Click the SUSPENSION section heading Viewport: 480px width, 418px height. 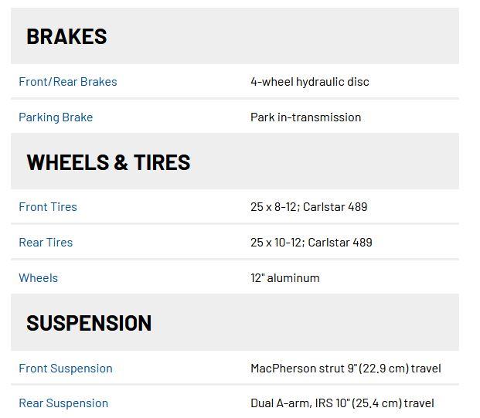[89, 323]
